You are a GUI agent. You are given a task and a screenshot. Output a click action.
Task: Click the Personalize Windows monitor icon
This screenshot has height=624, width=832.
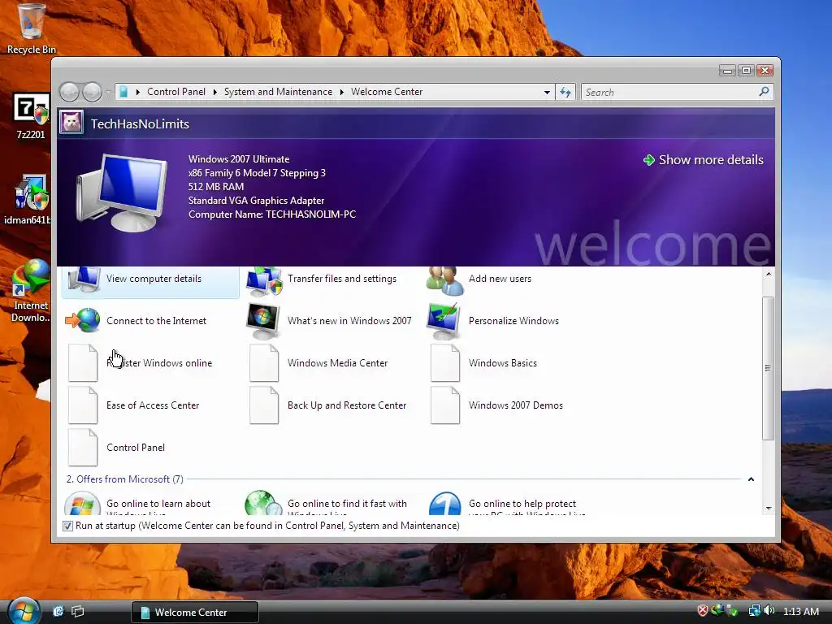[444, 321]
